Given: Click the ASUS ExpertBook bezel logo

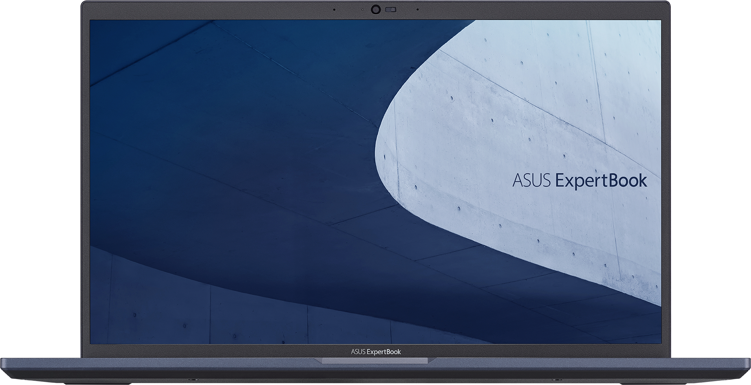Looking at the screenshot, I should [376, 352].
